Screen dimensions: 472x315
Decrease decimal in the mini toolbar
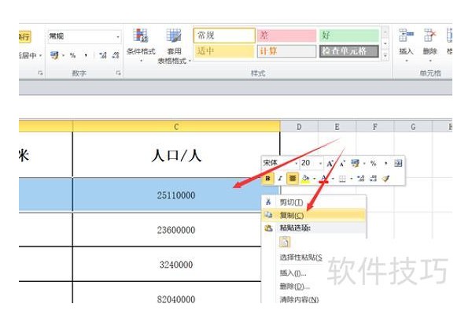pyautogui.click(x=373, y=179)
